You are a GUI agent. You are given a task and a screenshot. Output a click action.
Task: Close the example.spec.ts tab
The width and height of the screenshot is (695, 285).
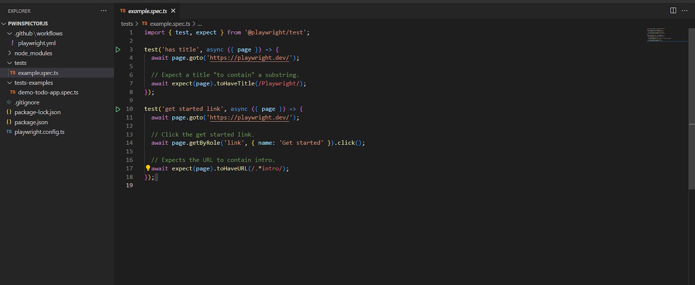tap(173, 11)
